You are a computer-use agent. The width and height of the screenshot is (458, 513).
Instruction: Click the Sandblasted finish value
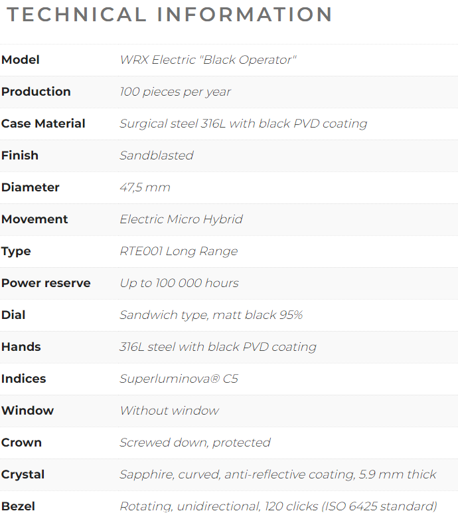[x=157, y=155]
